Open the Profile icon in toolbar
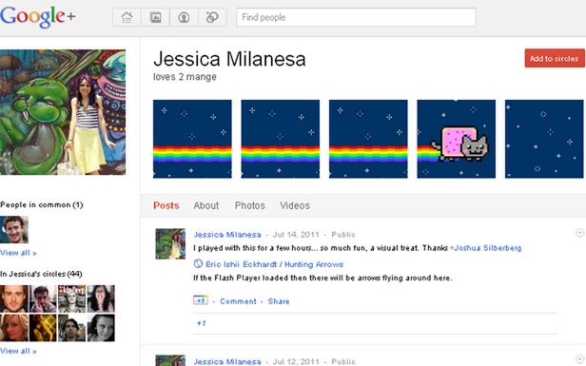 [x=184, y=17]
